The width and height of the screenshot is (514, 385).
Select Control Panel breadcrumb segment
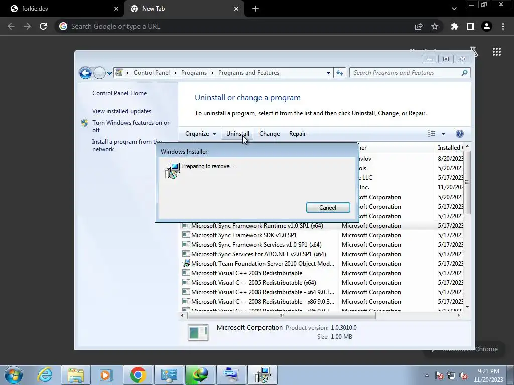[x=152, y=73]
